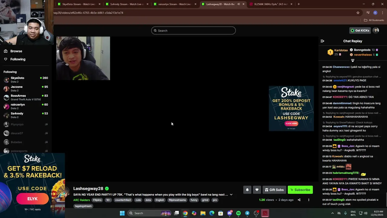Viewport: 387px width, 218px height.
Task: Expand the stream title description chevron
Action: [231, 195]
